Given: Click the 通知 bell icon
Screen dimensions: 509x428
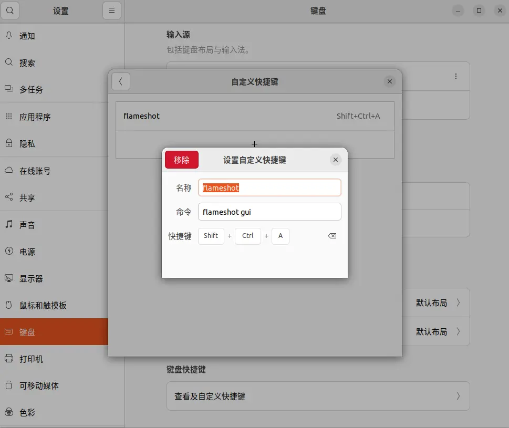Looking at the screenshot, I should (9, 35).
